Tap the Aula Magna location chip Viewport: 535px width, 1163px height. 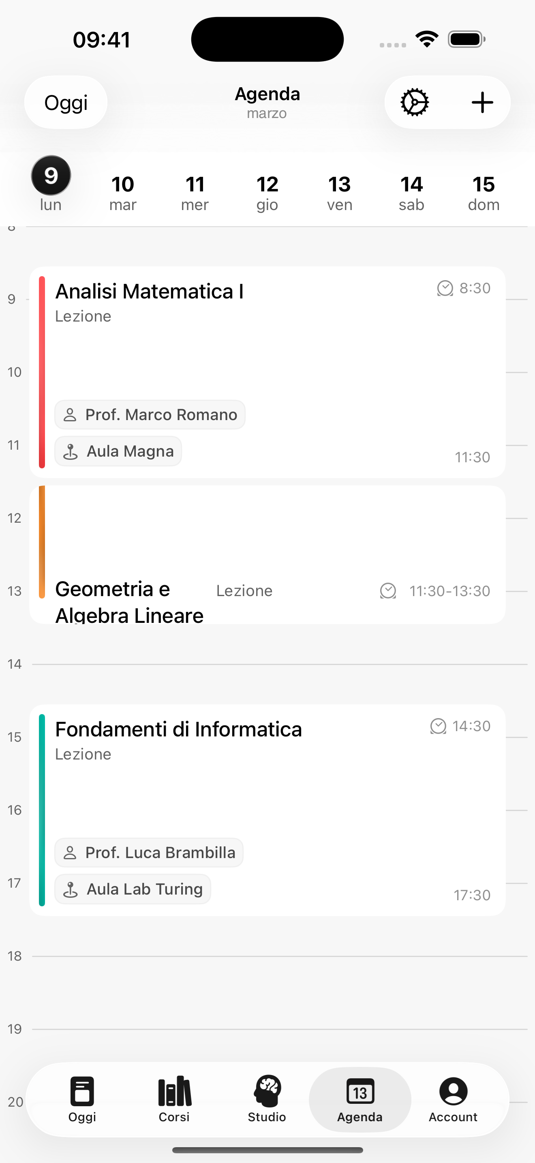pos(118,451)
